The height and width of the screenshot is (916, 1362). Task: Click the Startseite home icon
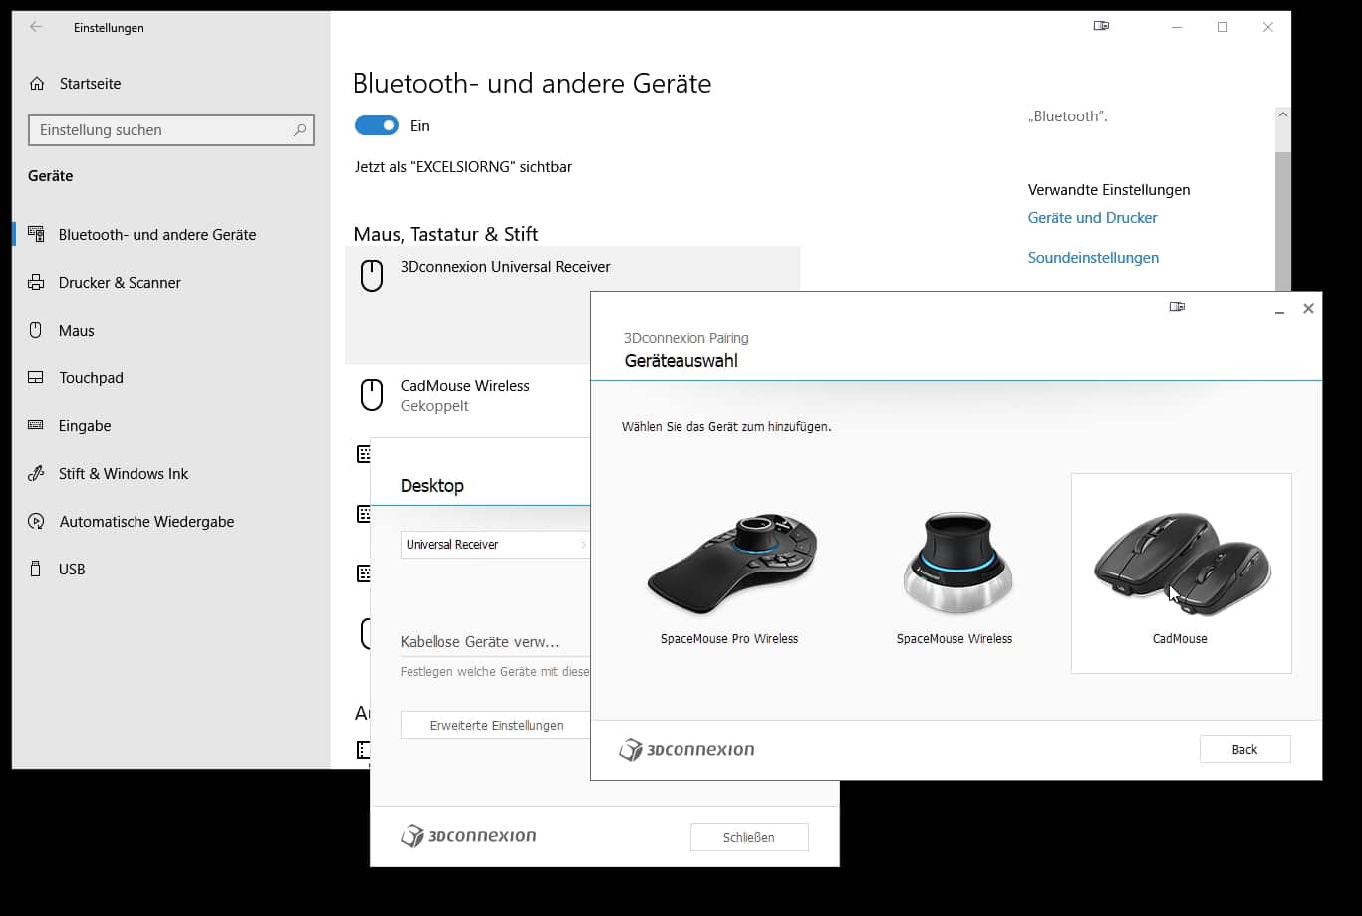[37, 84]
